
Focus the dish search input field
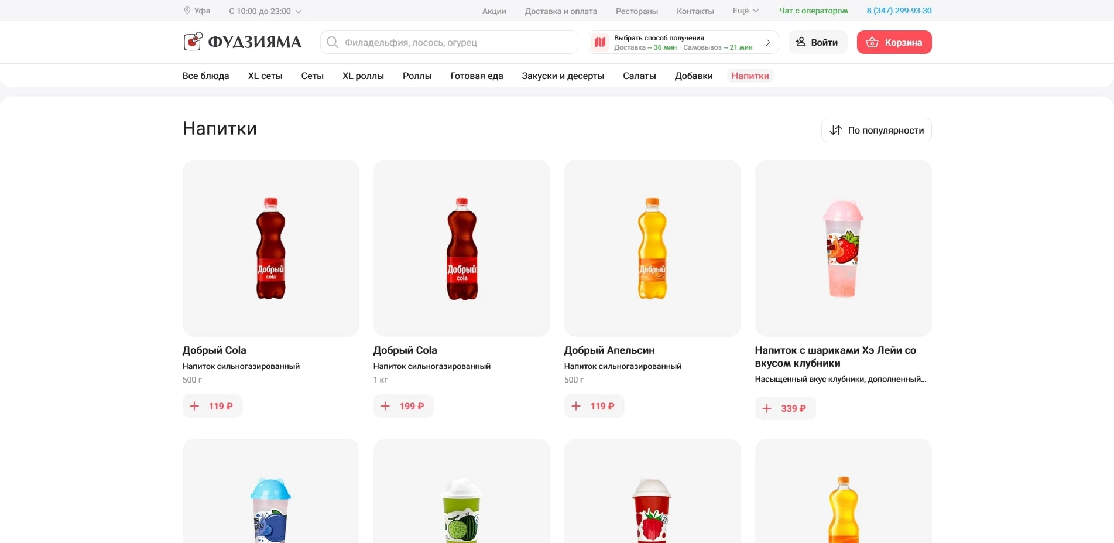457,42
